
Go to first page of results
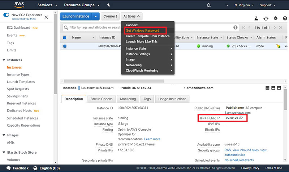(244, 28)
